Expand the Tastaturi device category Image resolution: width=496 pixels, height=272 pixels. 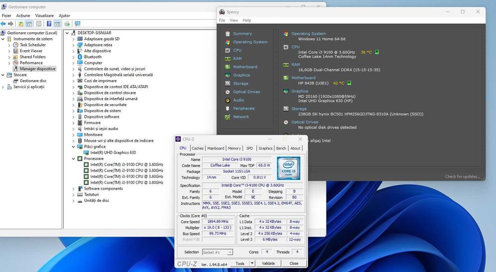click(x=73, y=195)
